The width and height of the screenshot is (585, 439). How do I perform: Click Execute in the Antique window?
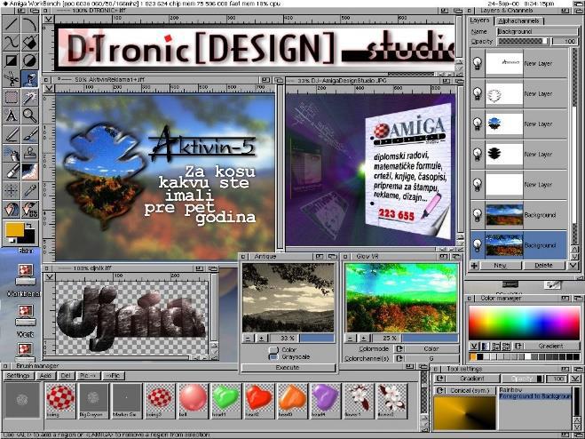(288, 368)
